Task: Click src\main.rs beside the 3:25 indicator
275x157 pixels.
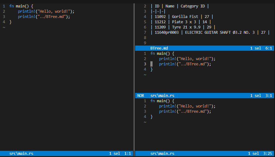Action: point(162,154)
